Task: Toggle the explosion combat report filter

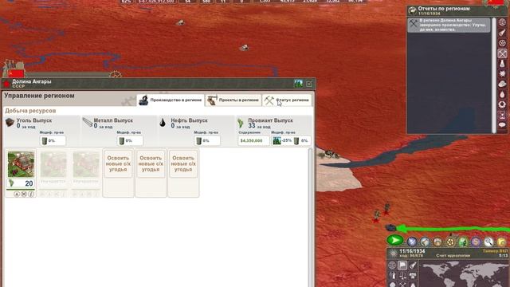Action: (x=502, y=74)
